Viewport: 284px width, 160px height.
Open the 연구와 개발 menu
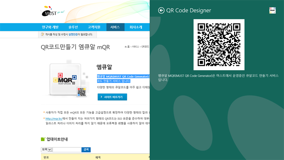(x=50, y=27)
